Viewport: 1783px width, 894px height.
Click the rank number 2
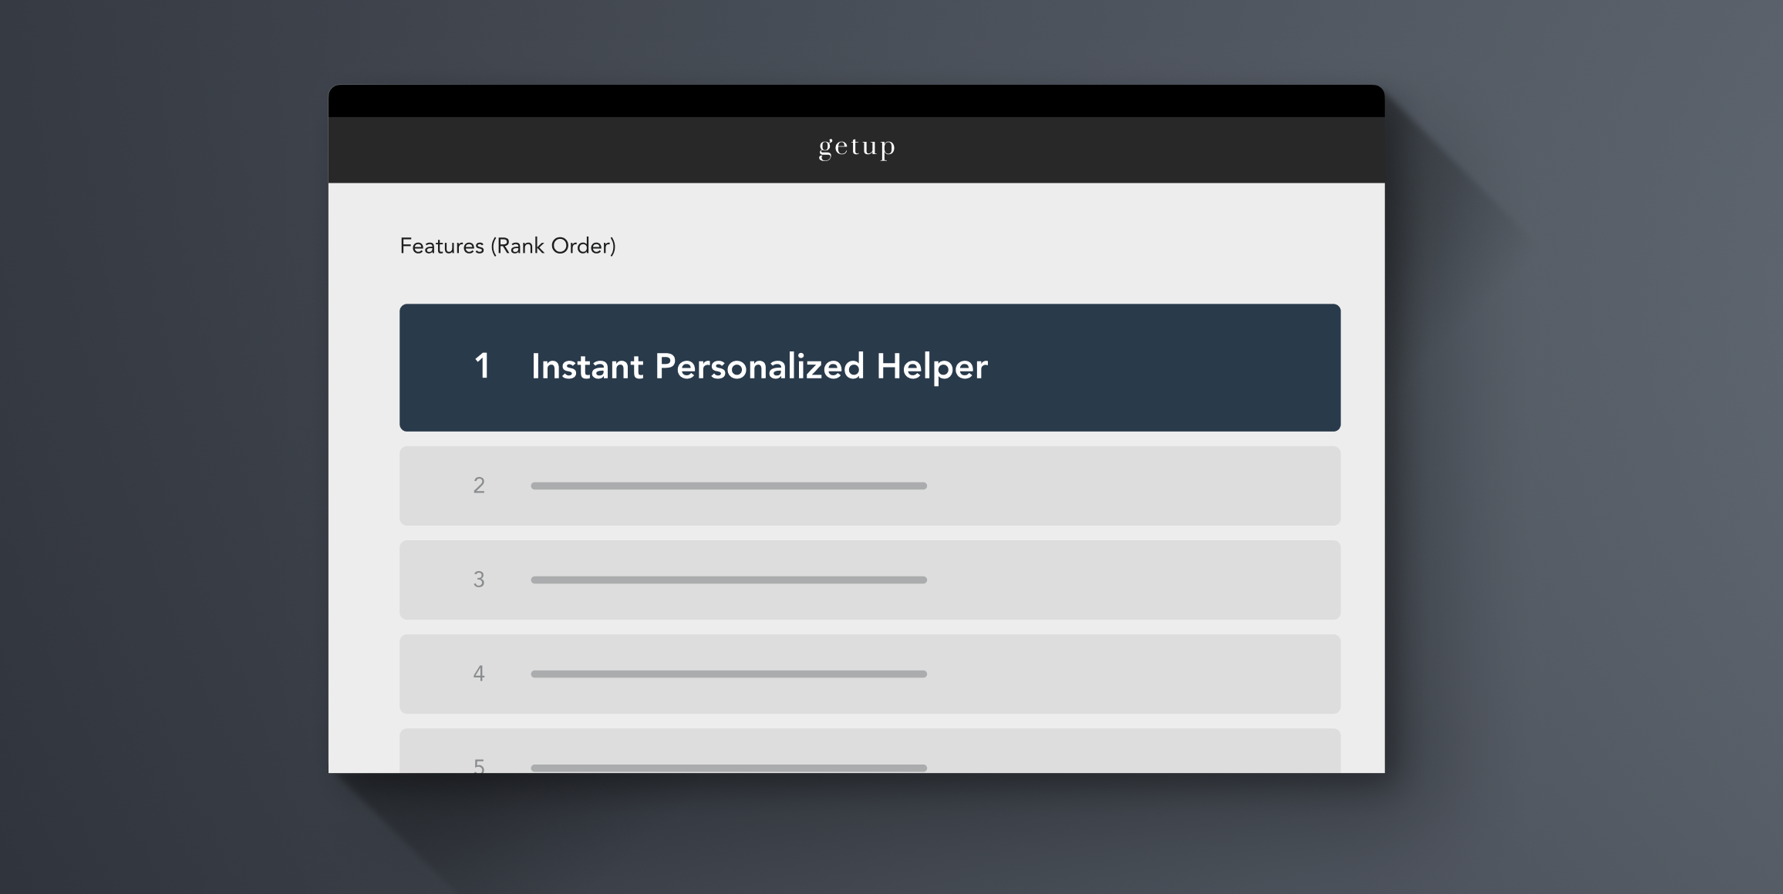pyautogui.click(x=479, y=486)
